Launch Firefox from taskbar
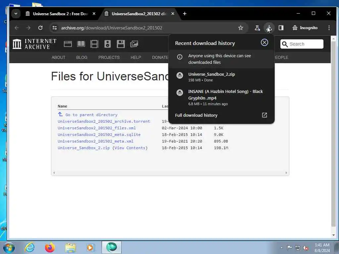 point(50,247)
